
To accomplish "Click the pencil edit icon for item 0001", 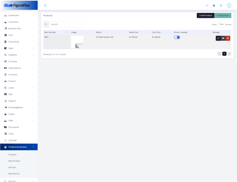I will pyautogui.click(x=218, y=38).
